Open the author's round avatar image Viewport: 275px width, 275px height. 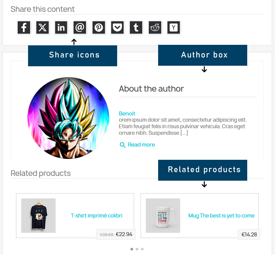coord(68,118)
